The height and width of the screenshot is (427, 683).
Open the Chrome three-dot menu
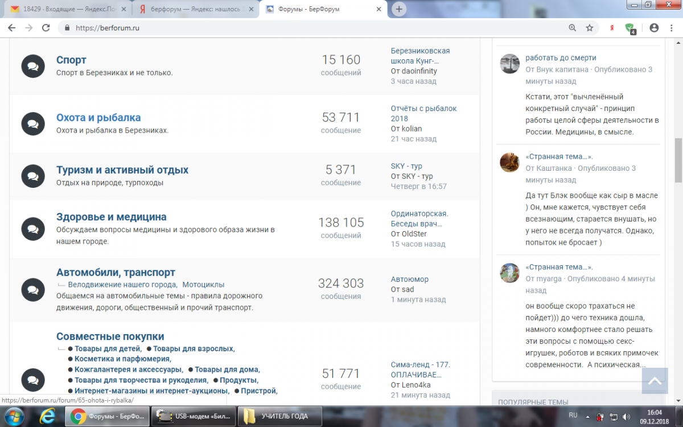point(671,28)
